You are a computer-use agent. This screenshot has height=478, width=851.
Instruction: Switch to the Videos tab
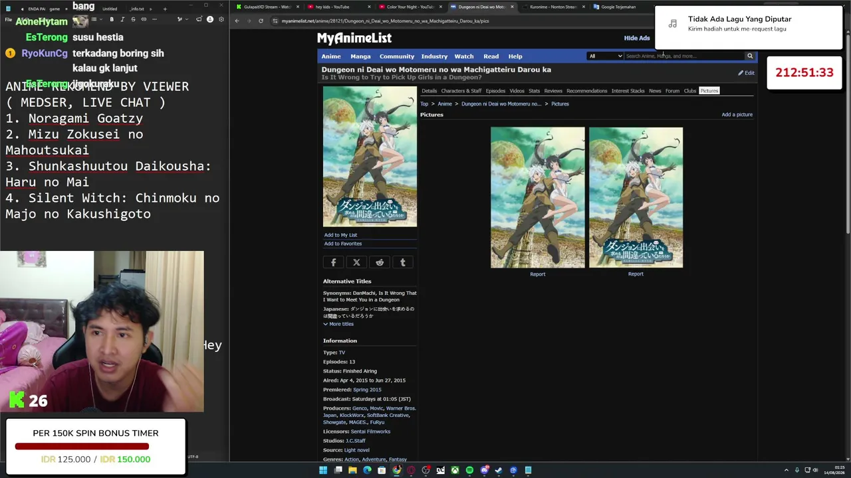517,91
